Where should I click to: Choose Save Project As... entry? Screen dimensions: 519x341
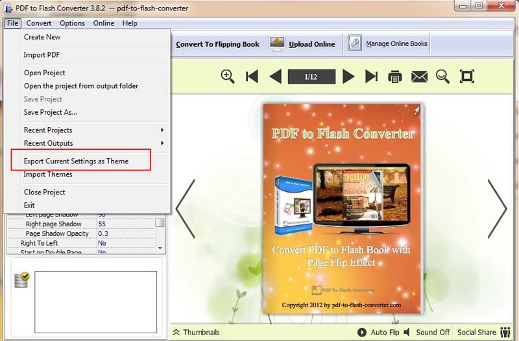[x=51, y=112]
